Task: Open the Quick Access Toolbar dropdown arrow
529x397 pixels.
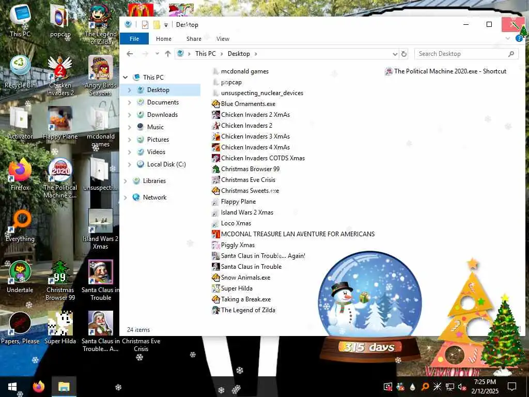Action: click(166, 25)
